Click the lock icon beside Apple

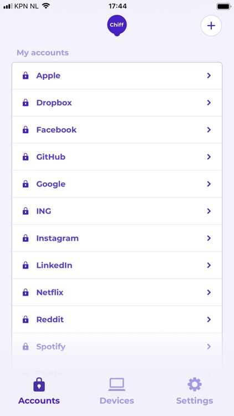pos(26,75)
